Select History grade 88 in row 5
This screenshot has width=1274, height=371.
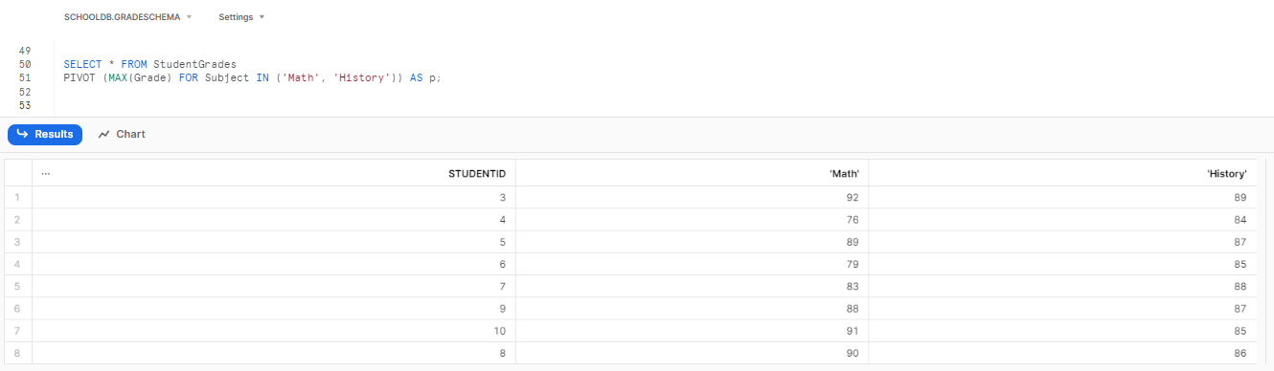click(x=1062, y=286)
